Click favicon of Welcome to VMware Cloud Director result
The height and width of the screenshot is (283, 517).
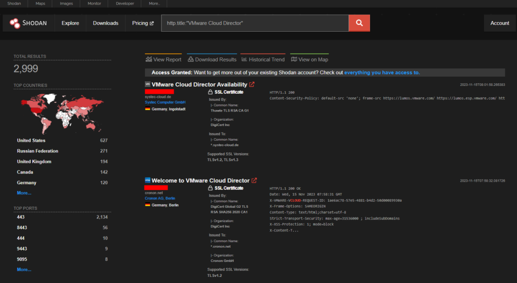tap(148, 180)
